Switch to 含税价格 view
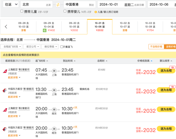Image resolution: width=176 pixels, height=139 pixels. point(170,47)
